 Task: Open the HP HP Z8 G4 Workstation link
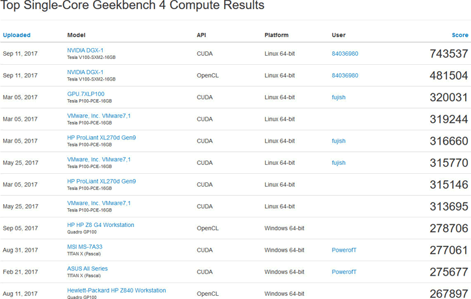click(101, 225)
